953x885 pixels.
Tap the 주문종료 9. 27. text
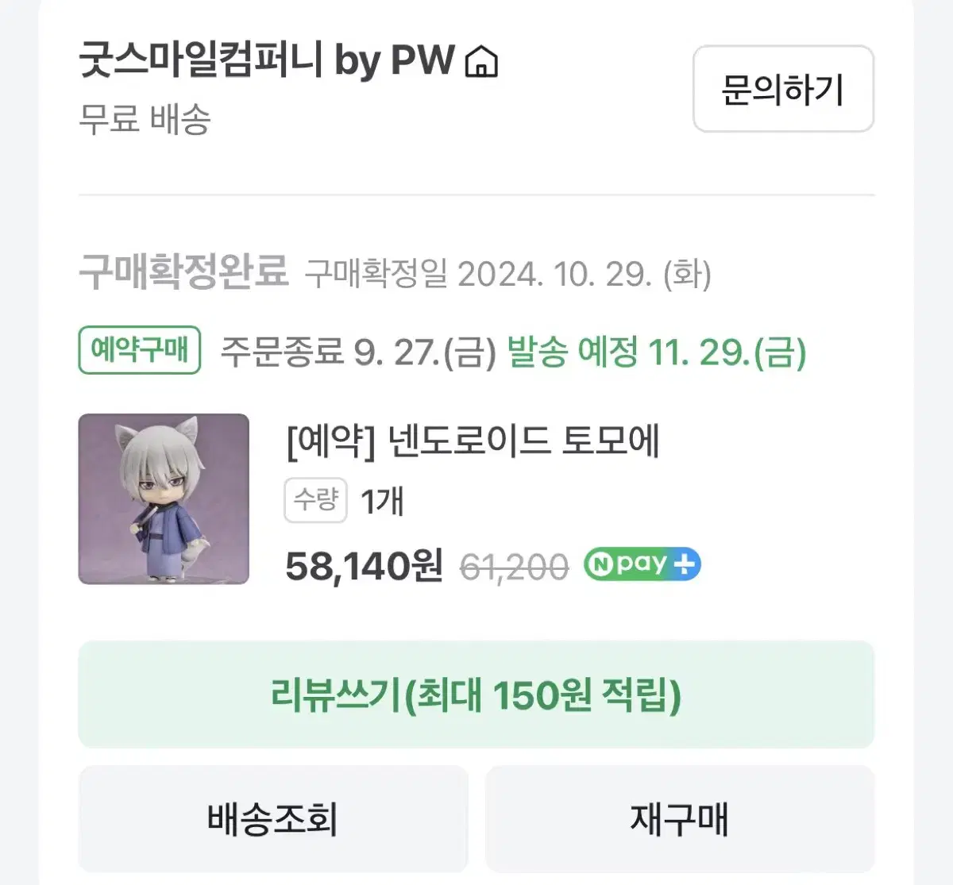(357, 352)
